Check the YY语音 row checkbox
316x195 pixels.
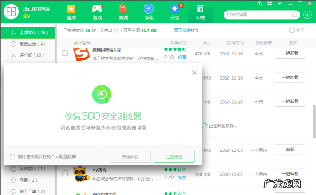[x=65, y=173]
